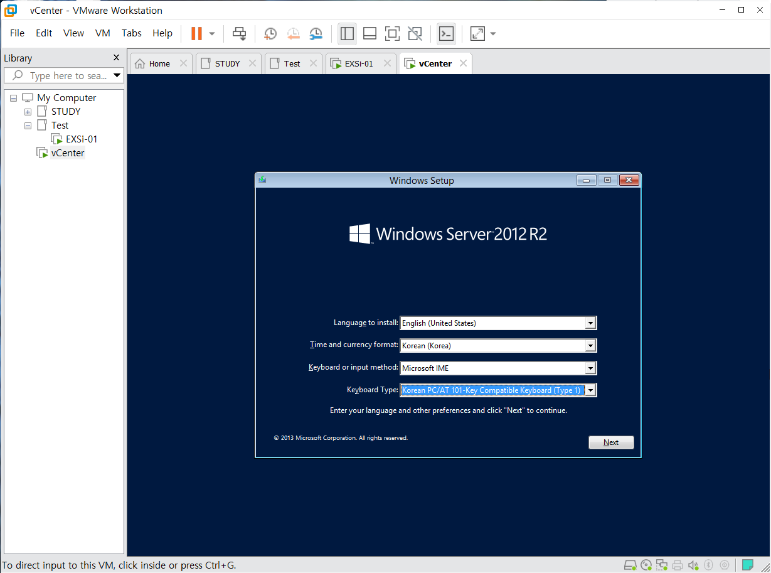The width and height of the screenshot is (771, 573).
Task: Maximize the Windows Setup dialog
Action: coord(607,180)
